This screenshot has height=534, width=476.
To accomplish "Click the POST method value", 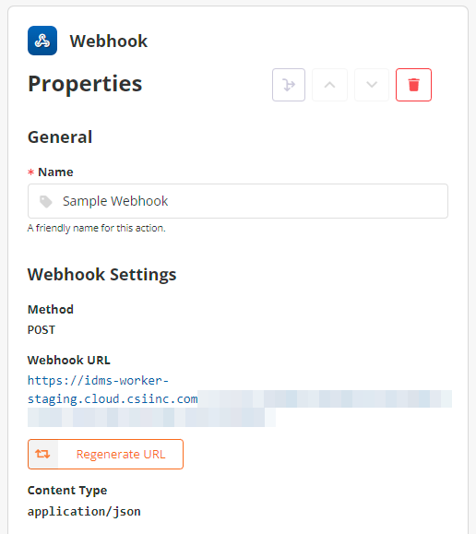I will (42, 330).
